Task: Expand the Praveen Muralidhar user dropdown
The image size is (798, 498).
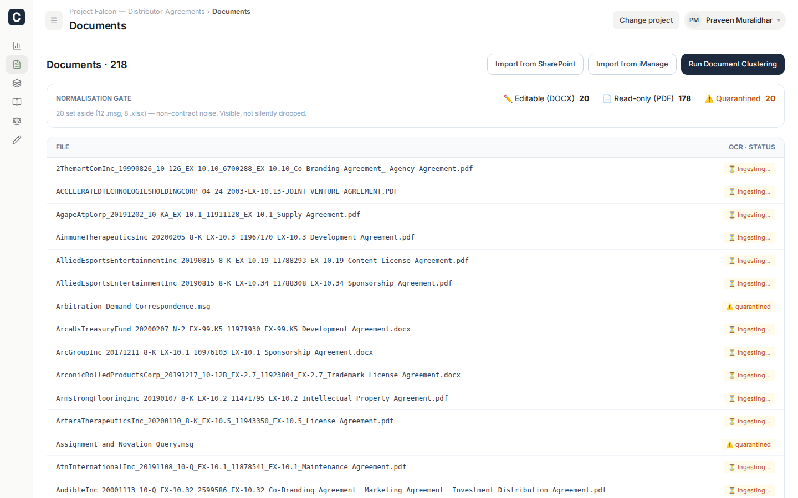Action: coord(735,20)
